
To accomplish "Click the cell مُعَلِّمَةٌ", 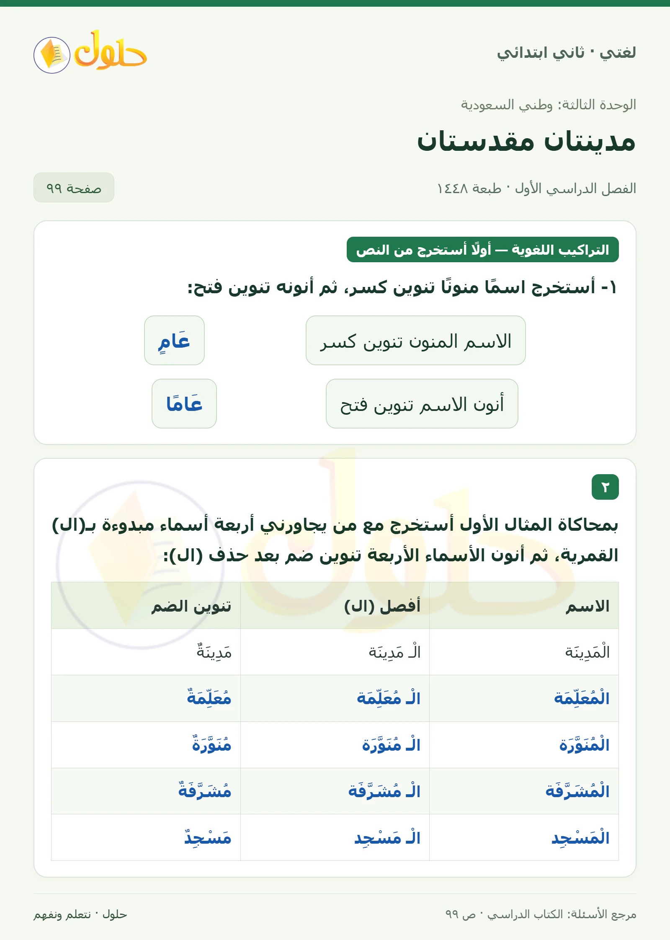I will pos(146,698).
